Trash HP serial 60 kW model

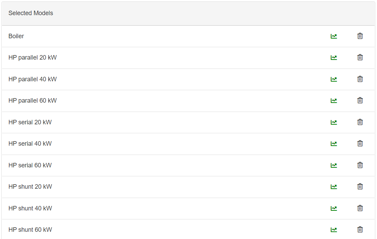pyautogui.click(x=360, y=165)
